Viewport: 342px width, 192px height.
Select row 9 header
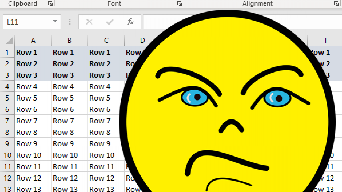coord(7,144)
